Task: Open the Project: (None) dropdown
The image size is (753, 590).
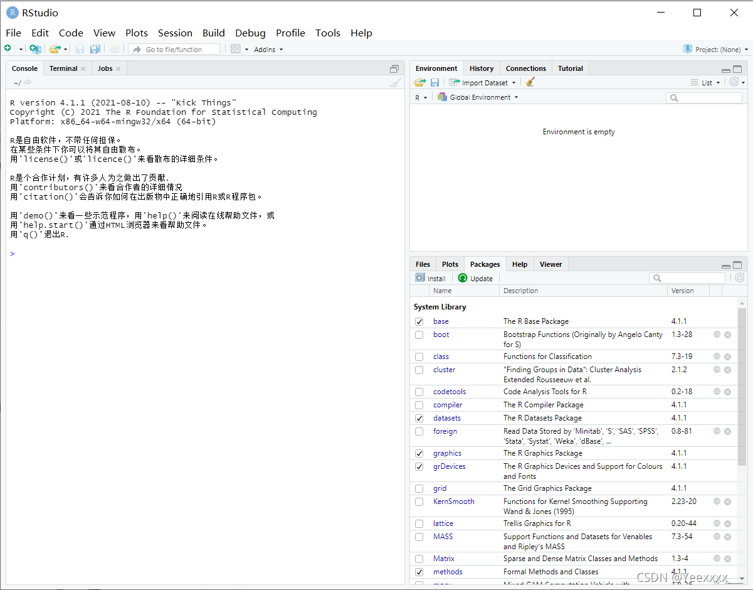Action: (716, 50)
